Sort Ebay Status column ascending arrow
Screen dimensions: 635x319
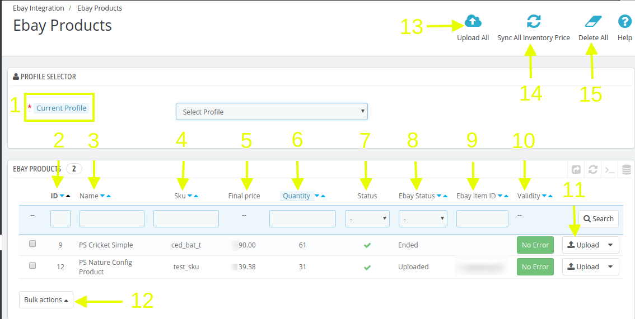[446, 196]
